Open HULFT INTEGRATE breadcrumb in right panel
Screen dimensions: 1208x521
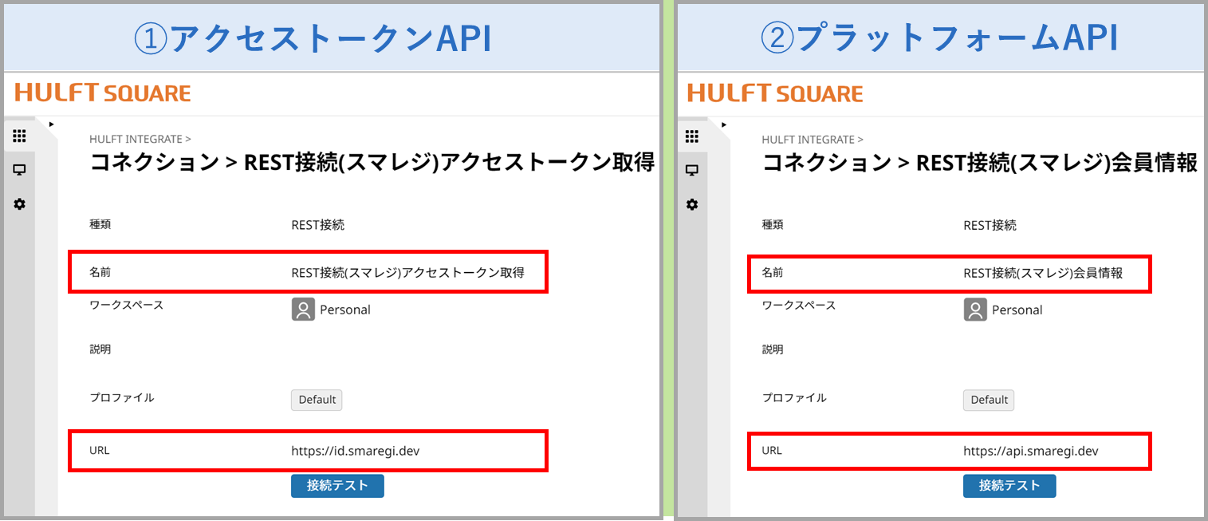click(809, 140)
